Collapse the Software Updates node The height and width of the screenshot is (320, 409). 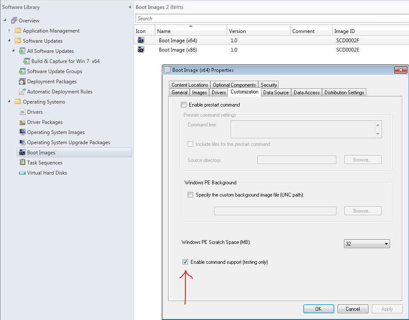point(9,40)
